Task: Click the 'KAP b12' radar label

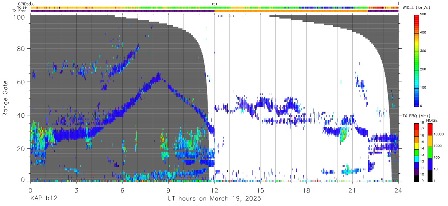Action: (x=44, y=199)
